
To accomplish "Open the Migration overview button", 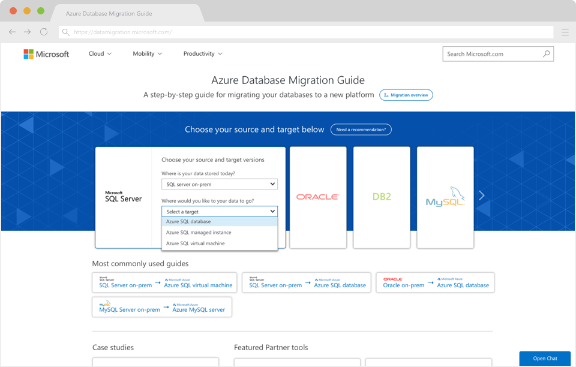I will tap(406, 95).
